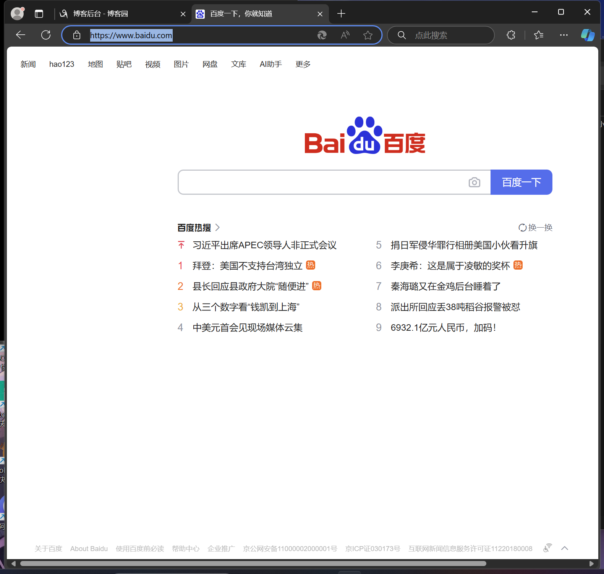
Task: Open the 网盘 link
Action: (210, 64)
